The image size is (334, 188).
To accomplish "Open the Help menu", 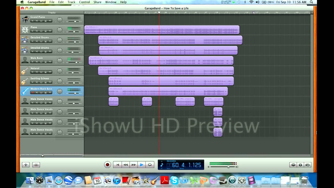I will tap(123, 2).
